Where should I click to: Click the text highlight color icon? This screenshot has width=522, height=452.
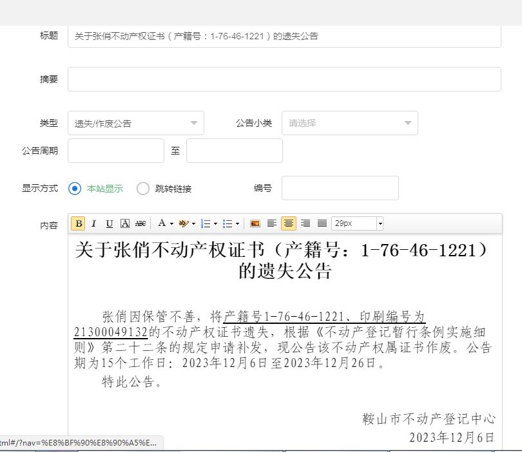183,223
